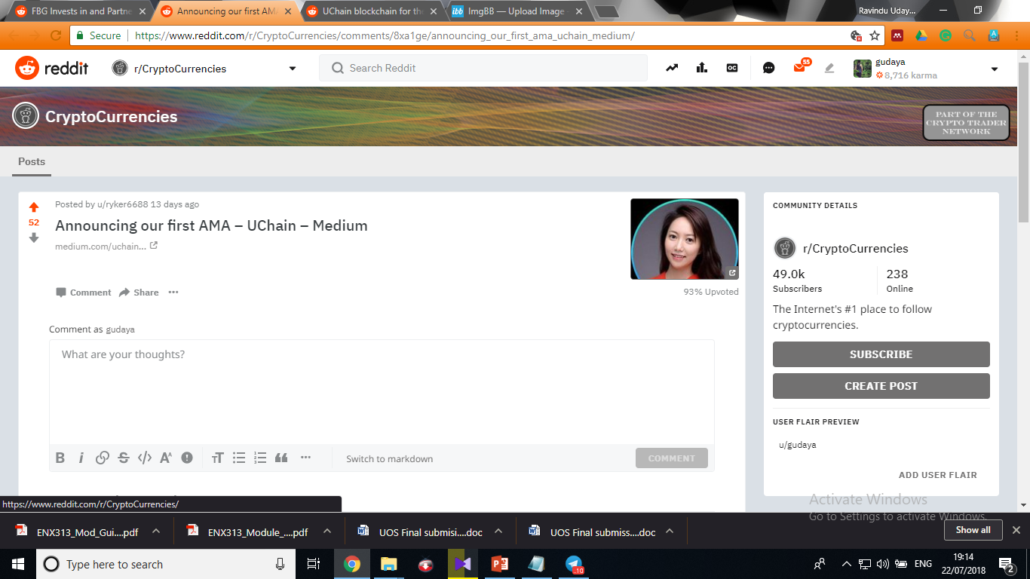The image size is (1030, 579).
Task: Open the post thumbnail image
Action: (x=685, y=239)
